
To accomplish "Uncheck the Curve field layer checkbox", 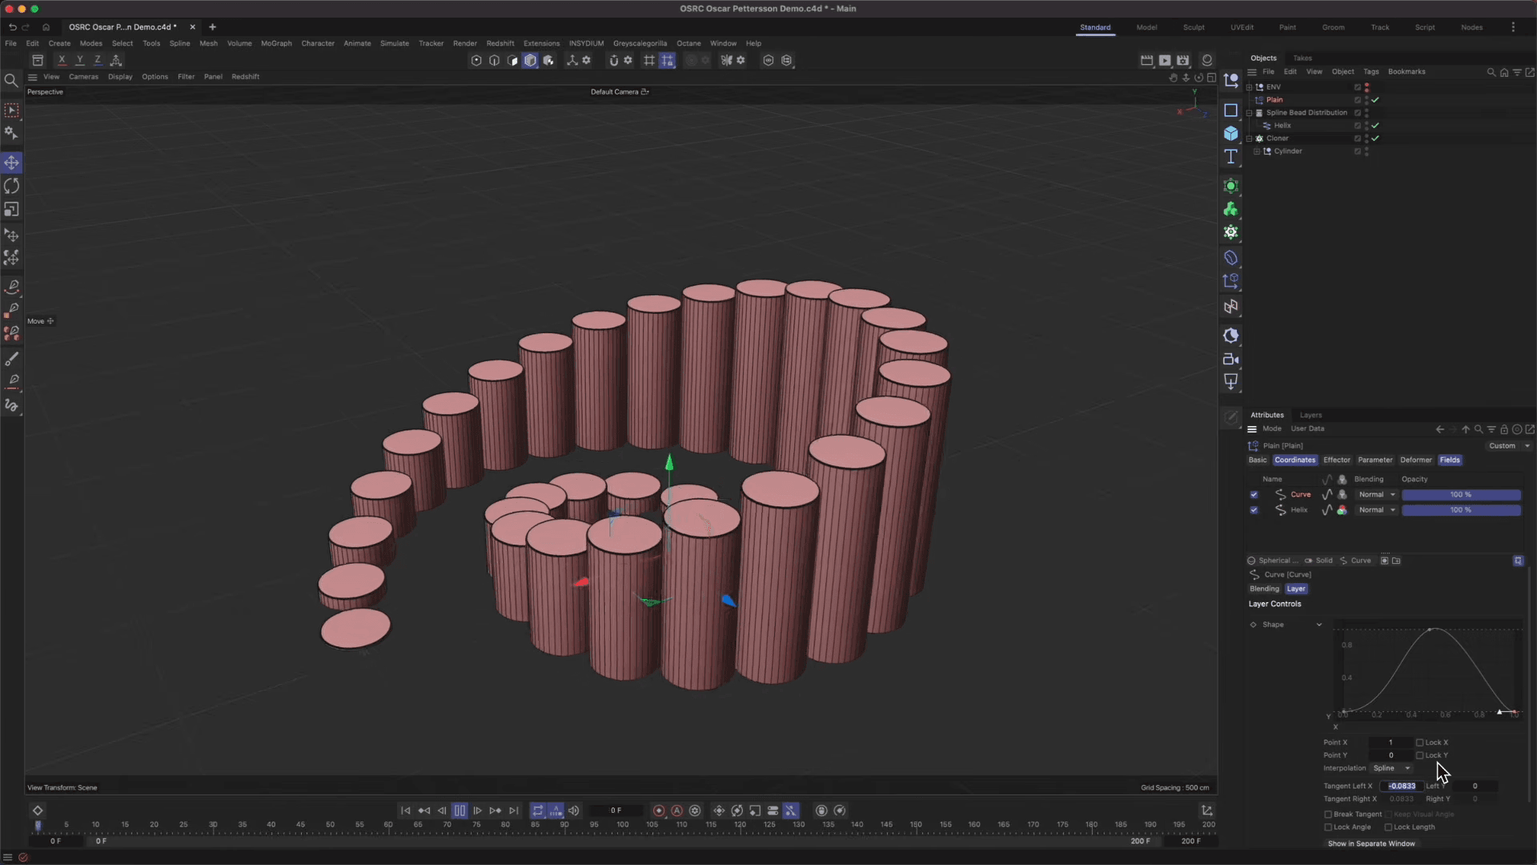I will coord(1254,495).
